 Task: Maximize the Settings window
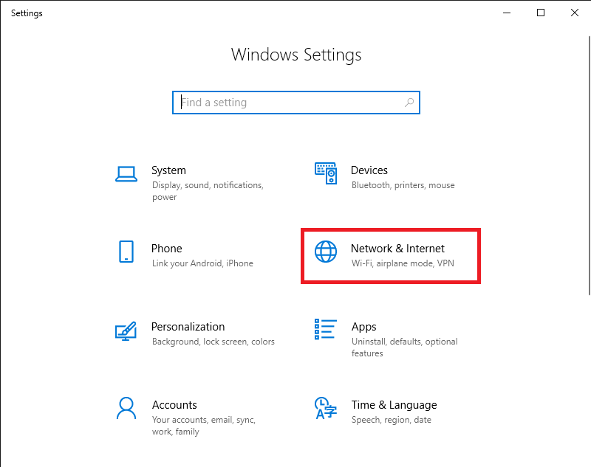541,13
